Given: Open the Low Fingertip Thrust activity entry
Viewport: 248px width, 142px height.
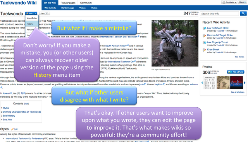Looking at the screenshot, I should coord(217,42).
